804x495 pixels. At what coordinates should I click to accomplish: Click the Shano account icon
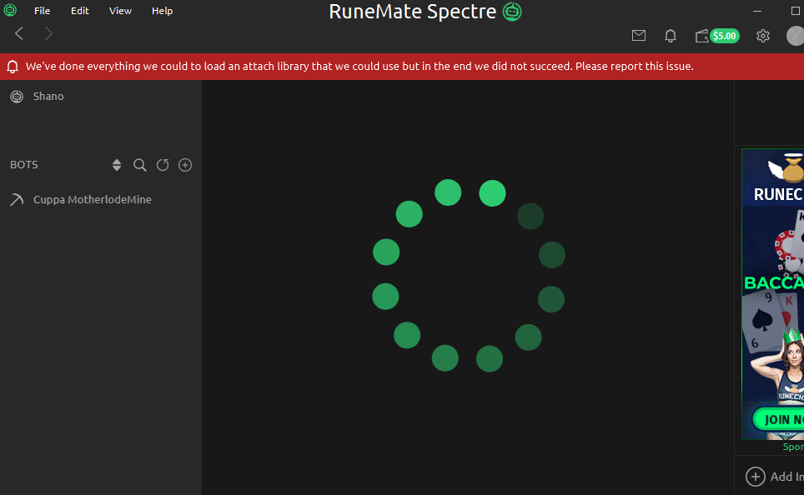pos(17,97)
